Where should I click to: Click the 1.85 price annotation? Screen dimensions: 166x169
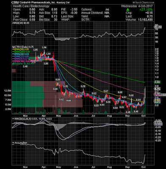pyautogui.click(x=35, y=50)
